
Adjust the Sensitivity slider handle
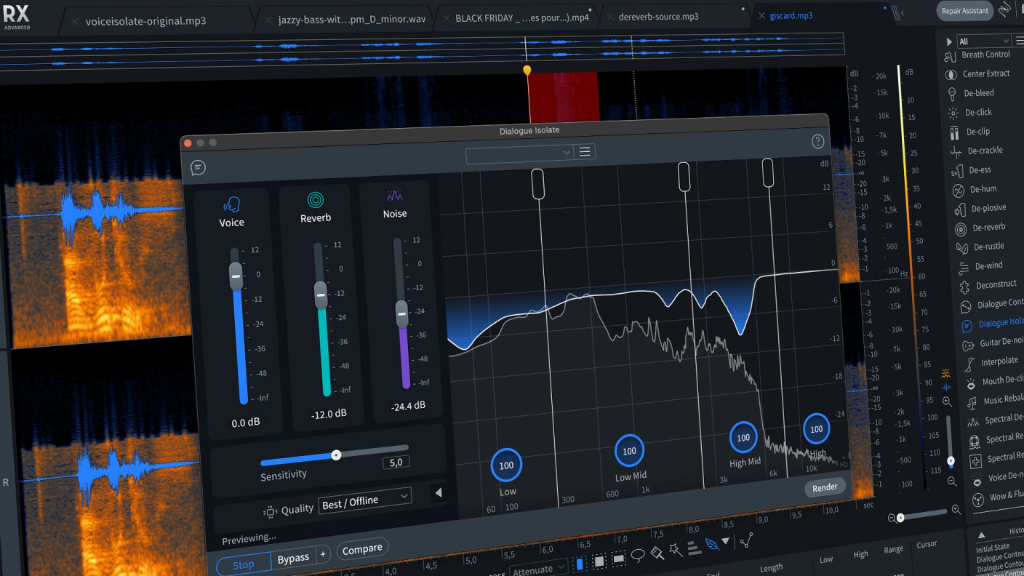[336, 455]
